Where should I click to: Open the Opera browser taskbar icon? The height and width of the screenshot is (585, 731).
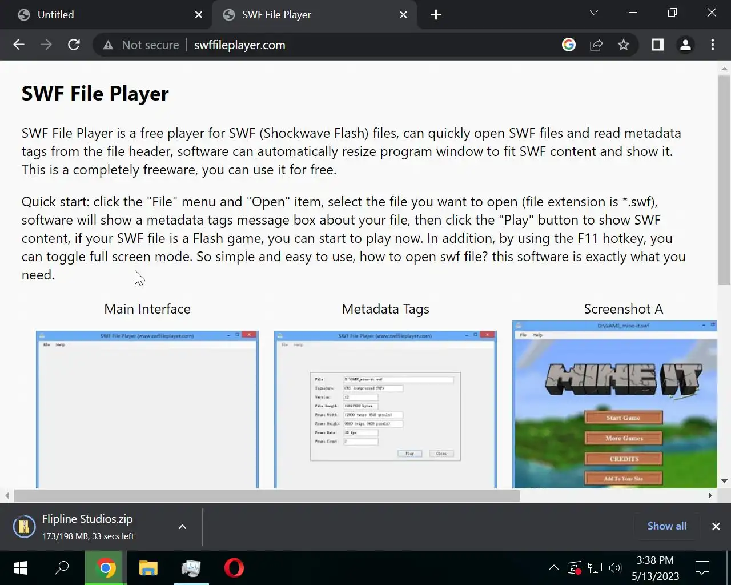click(234, 568)
